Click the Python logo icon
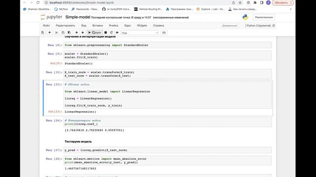 (x=245, y=17)
